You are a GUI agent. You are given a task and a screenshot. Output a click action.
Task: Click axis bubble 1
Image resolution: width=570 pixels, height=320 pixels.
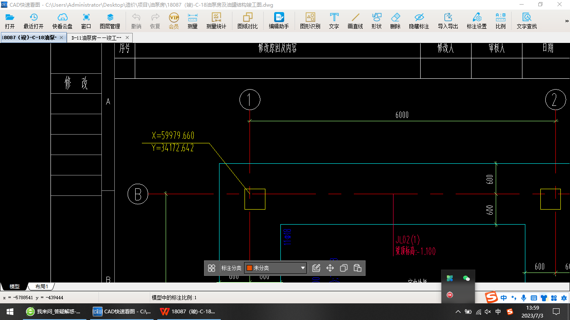pos(250,100)
